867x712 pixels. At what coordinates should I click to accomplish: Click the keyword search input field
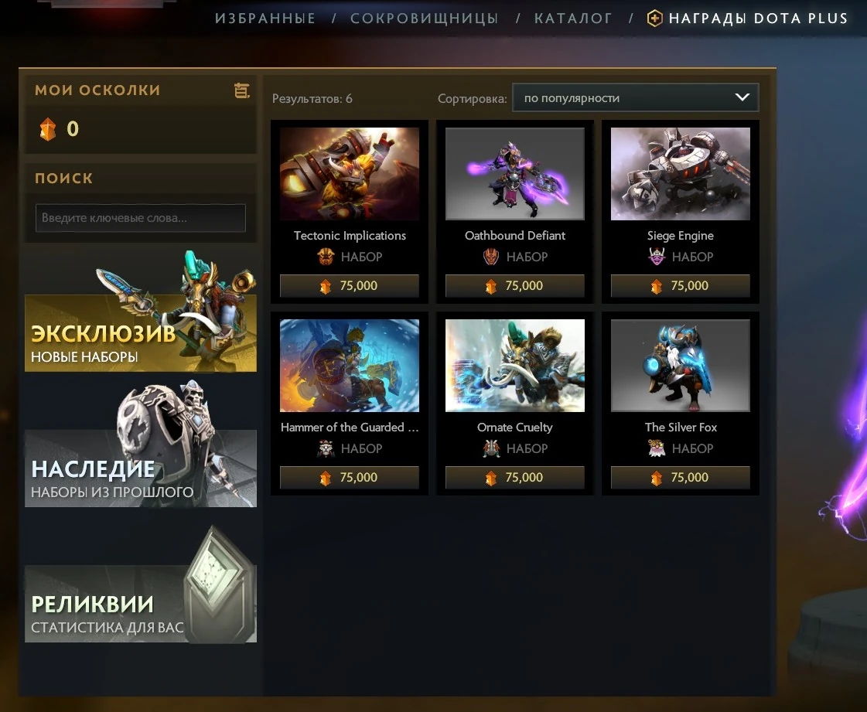(x=141, y=218)
